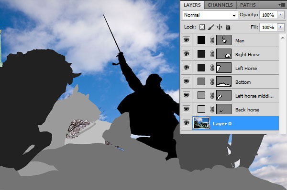Click the Man layer color fill swatch

(201, 40)
